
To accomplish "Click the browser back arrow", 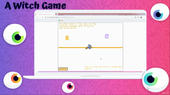I will click(37, 17).
